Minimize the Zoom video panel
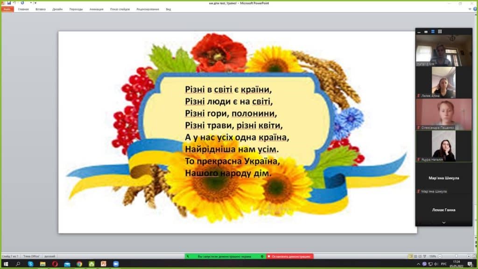 click(x=419, y=31)
